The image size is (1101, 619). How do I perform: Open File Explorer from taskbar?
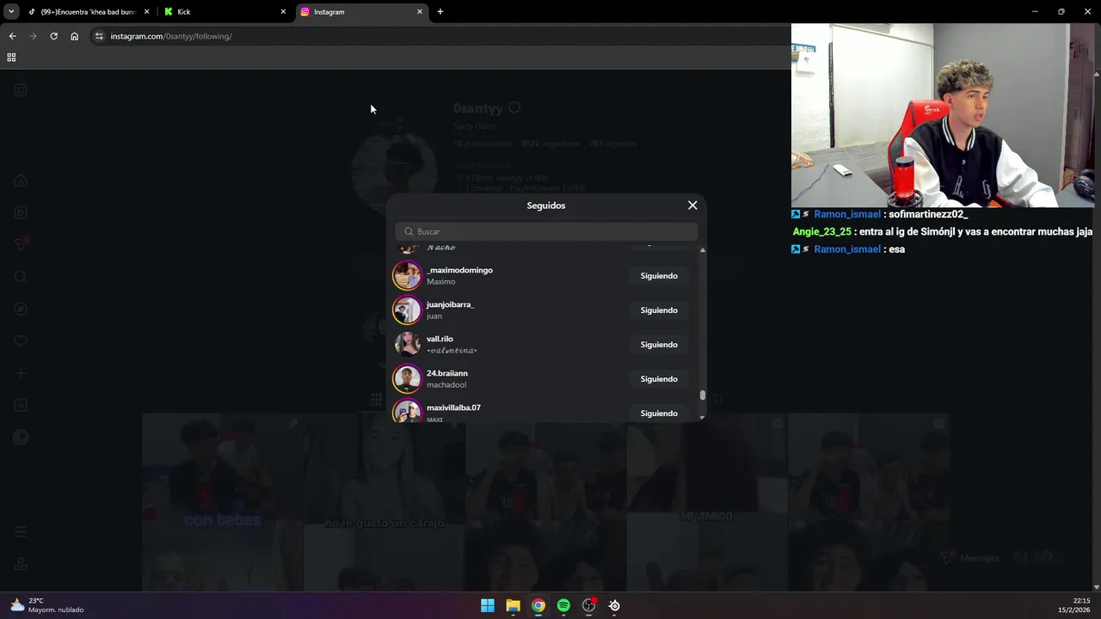[513, 605]
